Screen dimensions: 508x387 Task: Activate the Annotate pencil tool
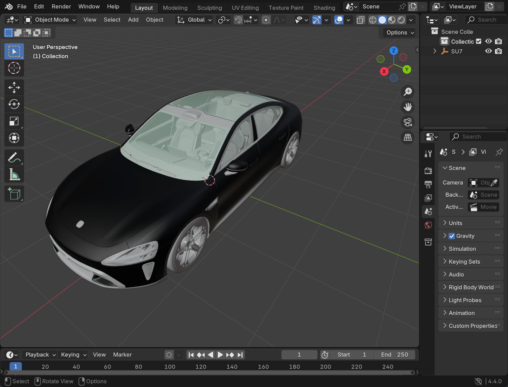click(x=14, y=158)
